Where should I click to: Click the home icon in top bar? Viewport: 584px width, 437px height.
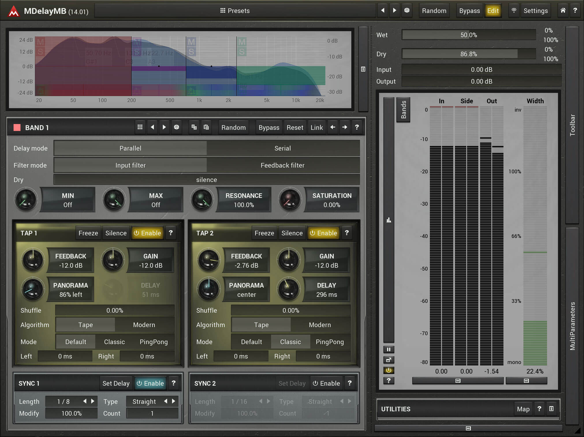pos(563,10)
